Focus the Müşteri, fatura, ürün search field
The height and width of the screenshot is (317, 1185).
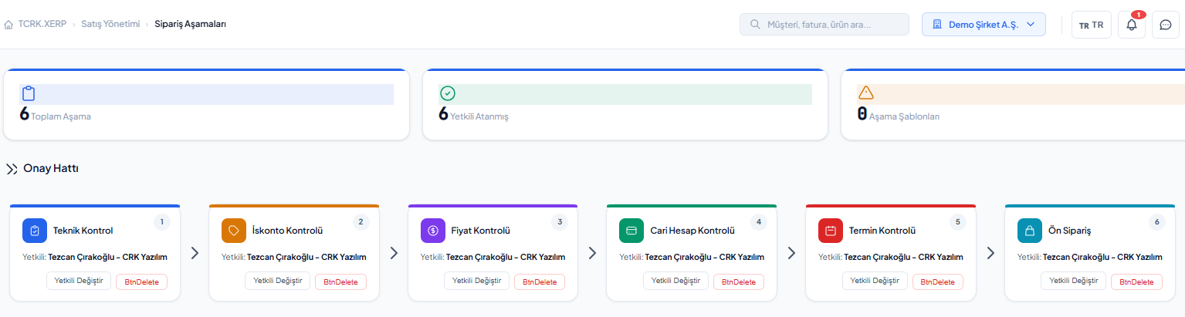pyautogui.click(x=824, y=25)
